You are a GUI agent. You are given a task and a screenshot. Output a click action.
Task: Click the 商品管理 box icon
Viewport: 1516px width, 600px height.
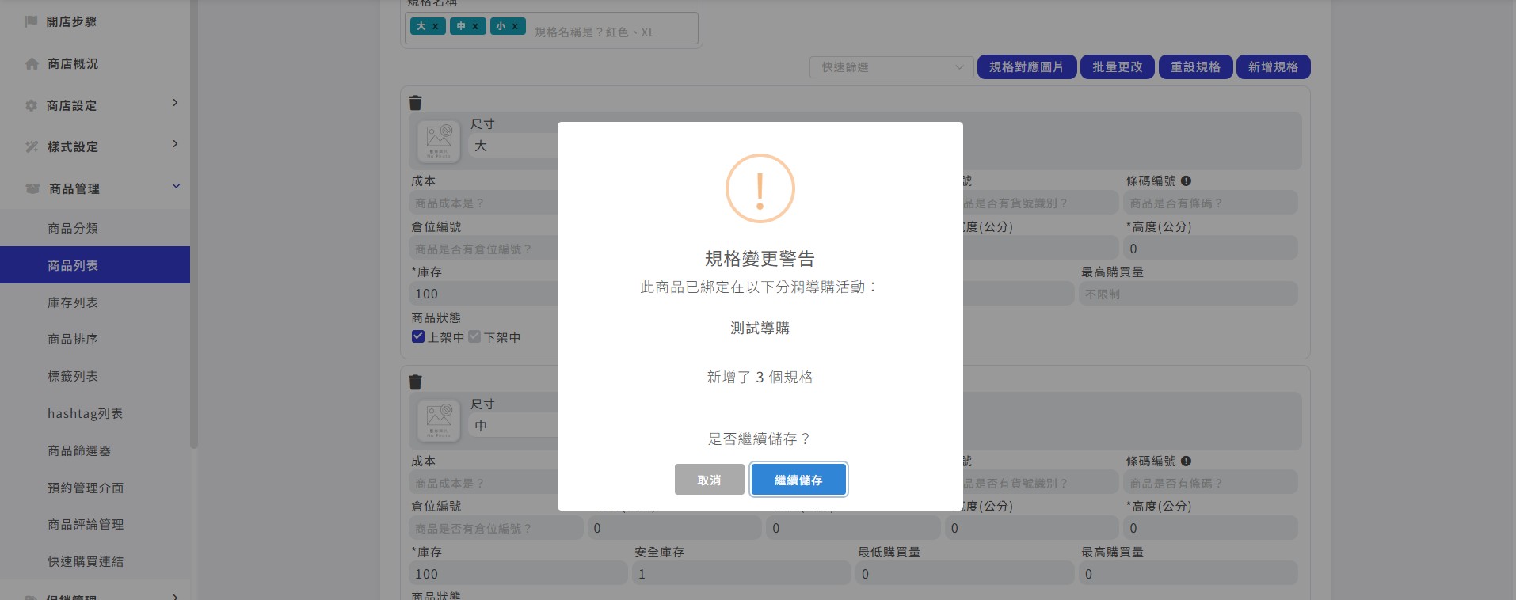point(32,188)
